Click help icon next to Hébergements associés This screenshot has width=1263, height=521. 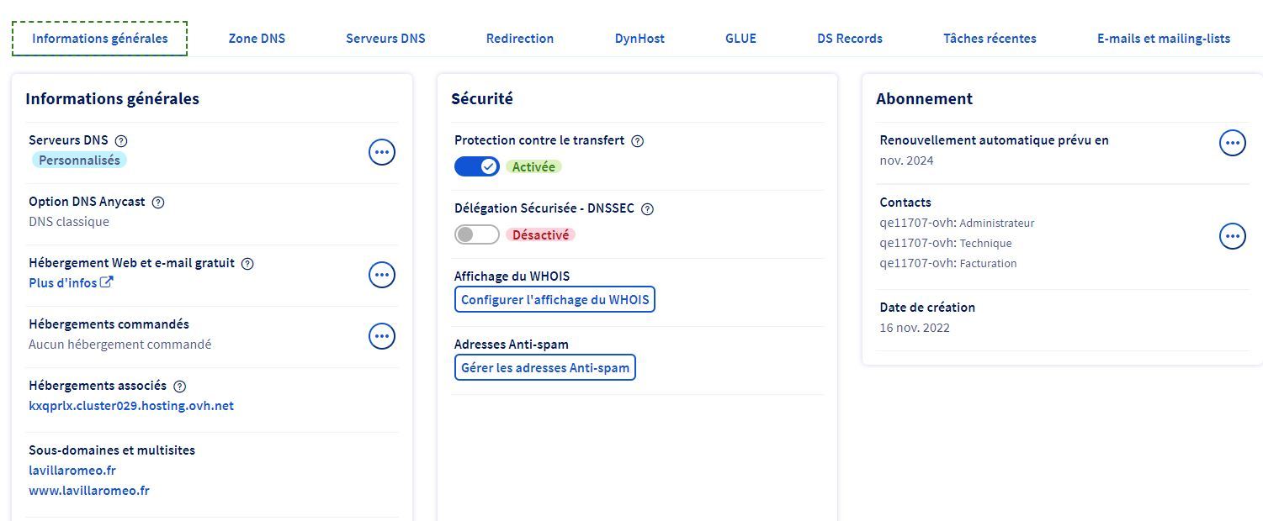[179, 387]
